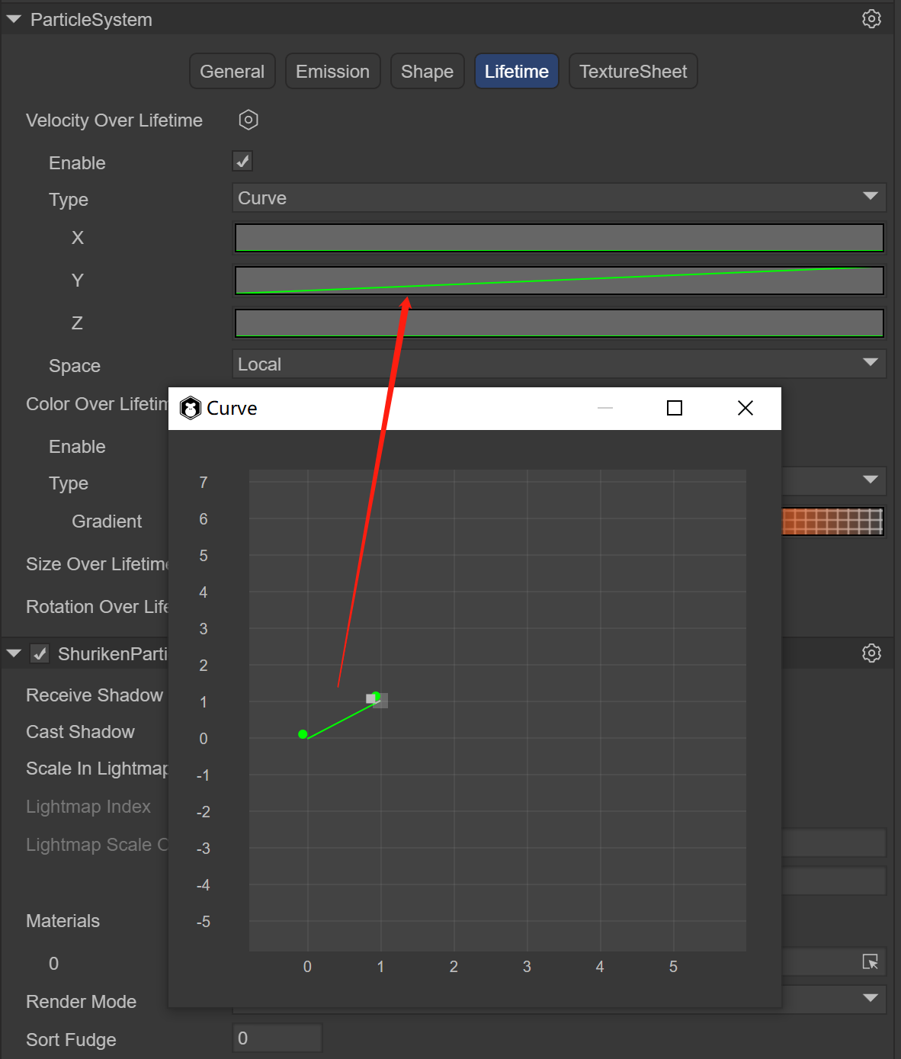This screenshot has width=901, height=1059.
Task: Click the Sort Fudge input field
Action: [277, 1038]
